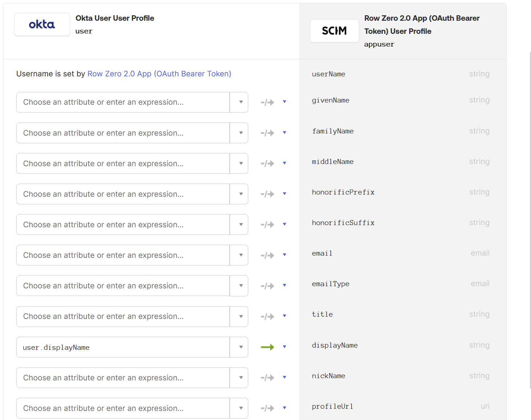Open the Row Zero 2.0 App link
531x420 pixels.
(x=159, y=73)
